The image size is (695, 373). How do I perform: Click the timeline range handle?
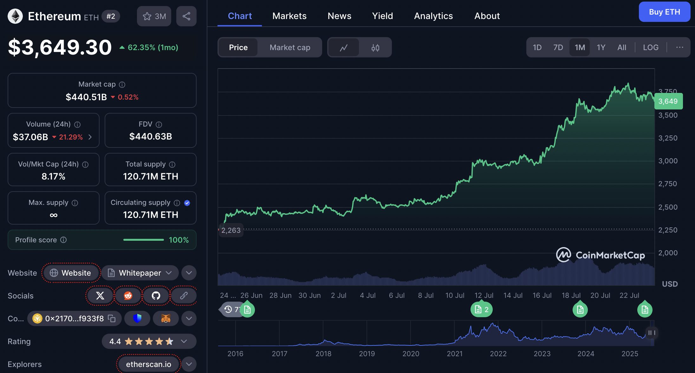pyautogui.click(x=652, y=333)
